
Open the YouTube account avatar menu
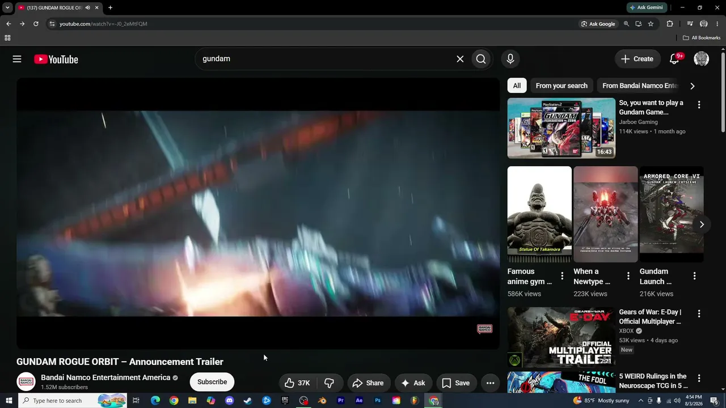coord(702,59)
